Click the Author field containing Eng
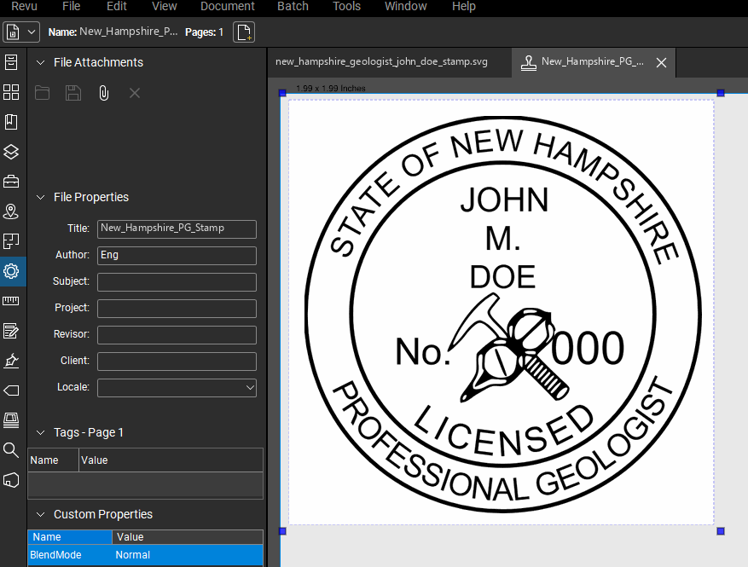Viewport: 748px width, 567px height. point(177,256)
